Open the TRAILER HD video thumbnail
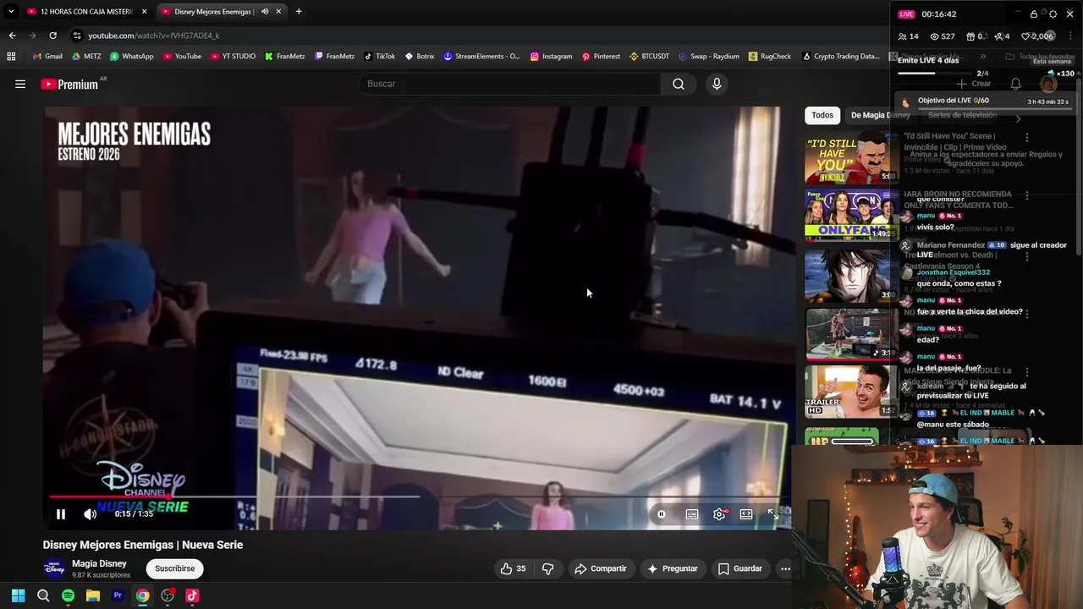The height and width of the screenshot is (609, 1083). click(851, 392)
